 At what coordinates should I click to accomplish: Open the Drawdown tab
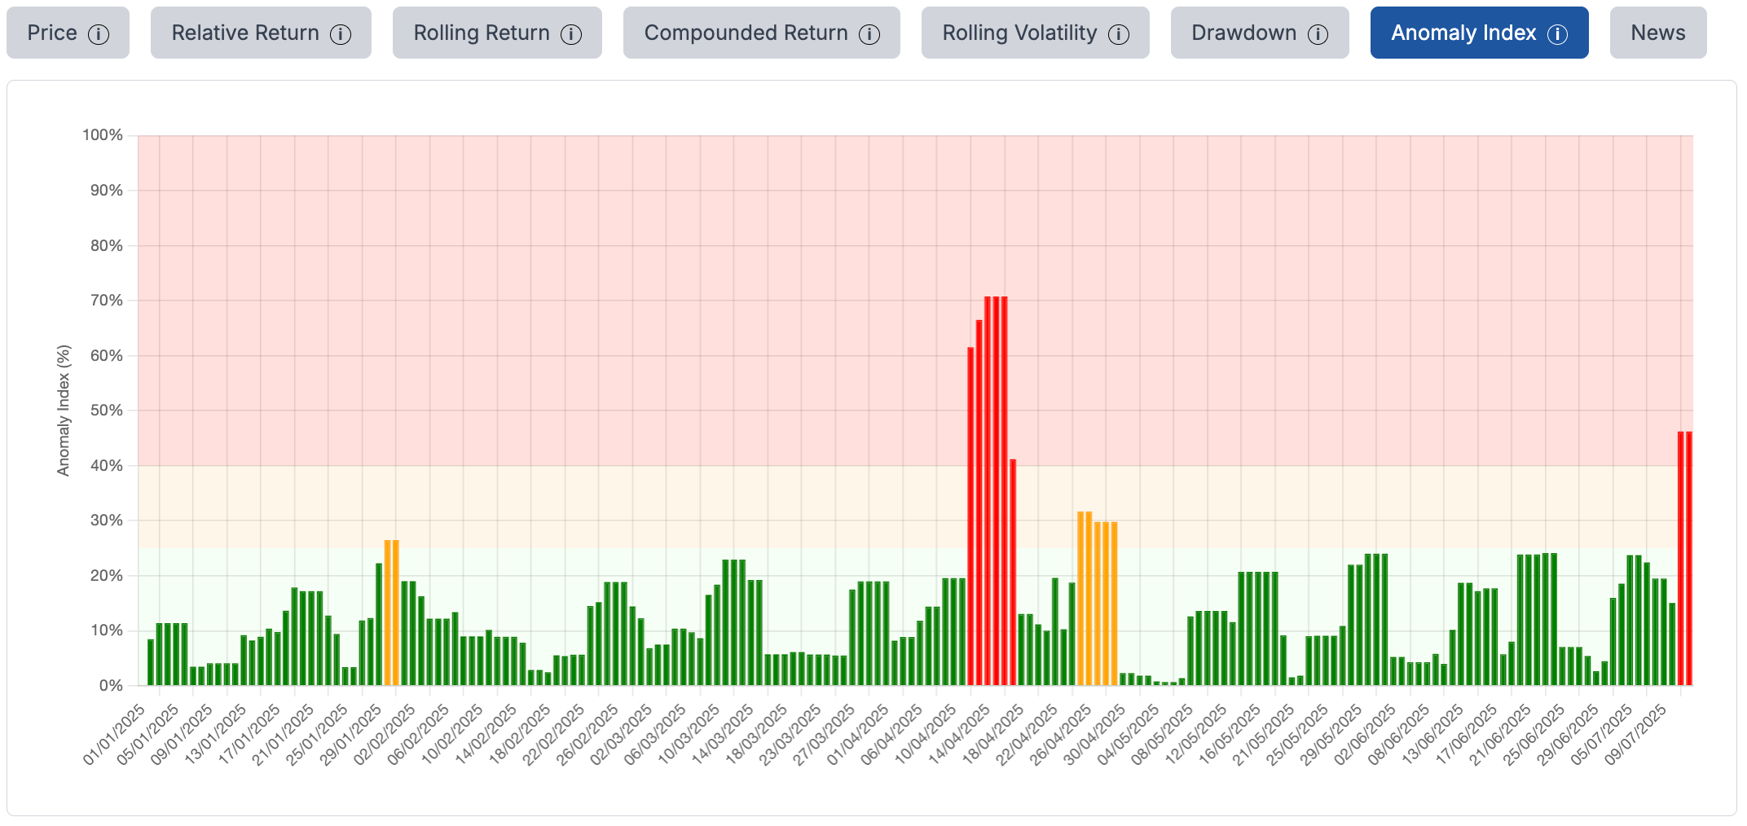1243,33
